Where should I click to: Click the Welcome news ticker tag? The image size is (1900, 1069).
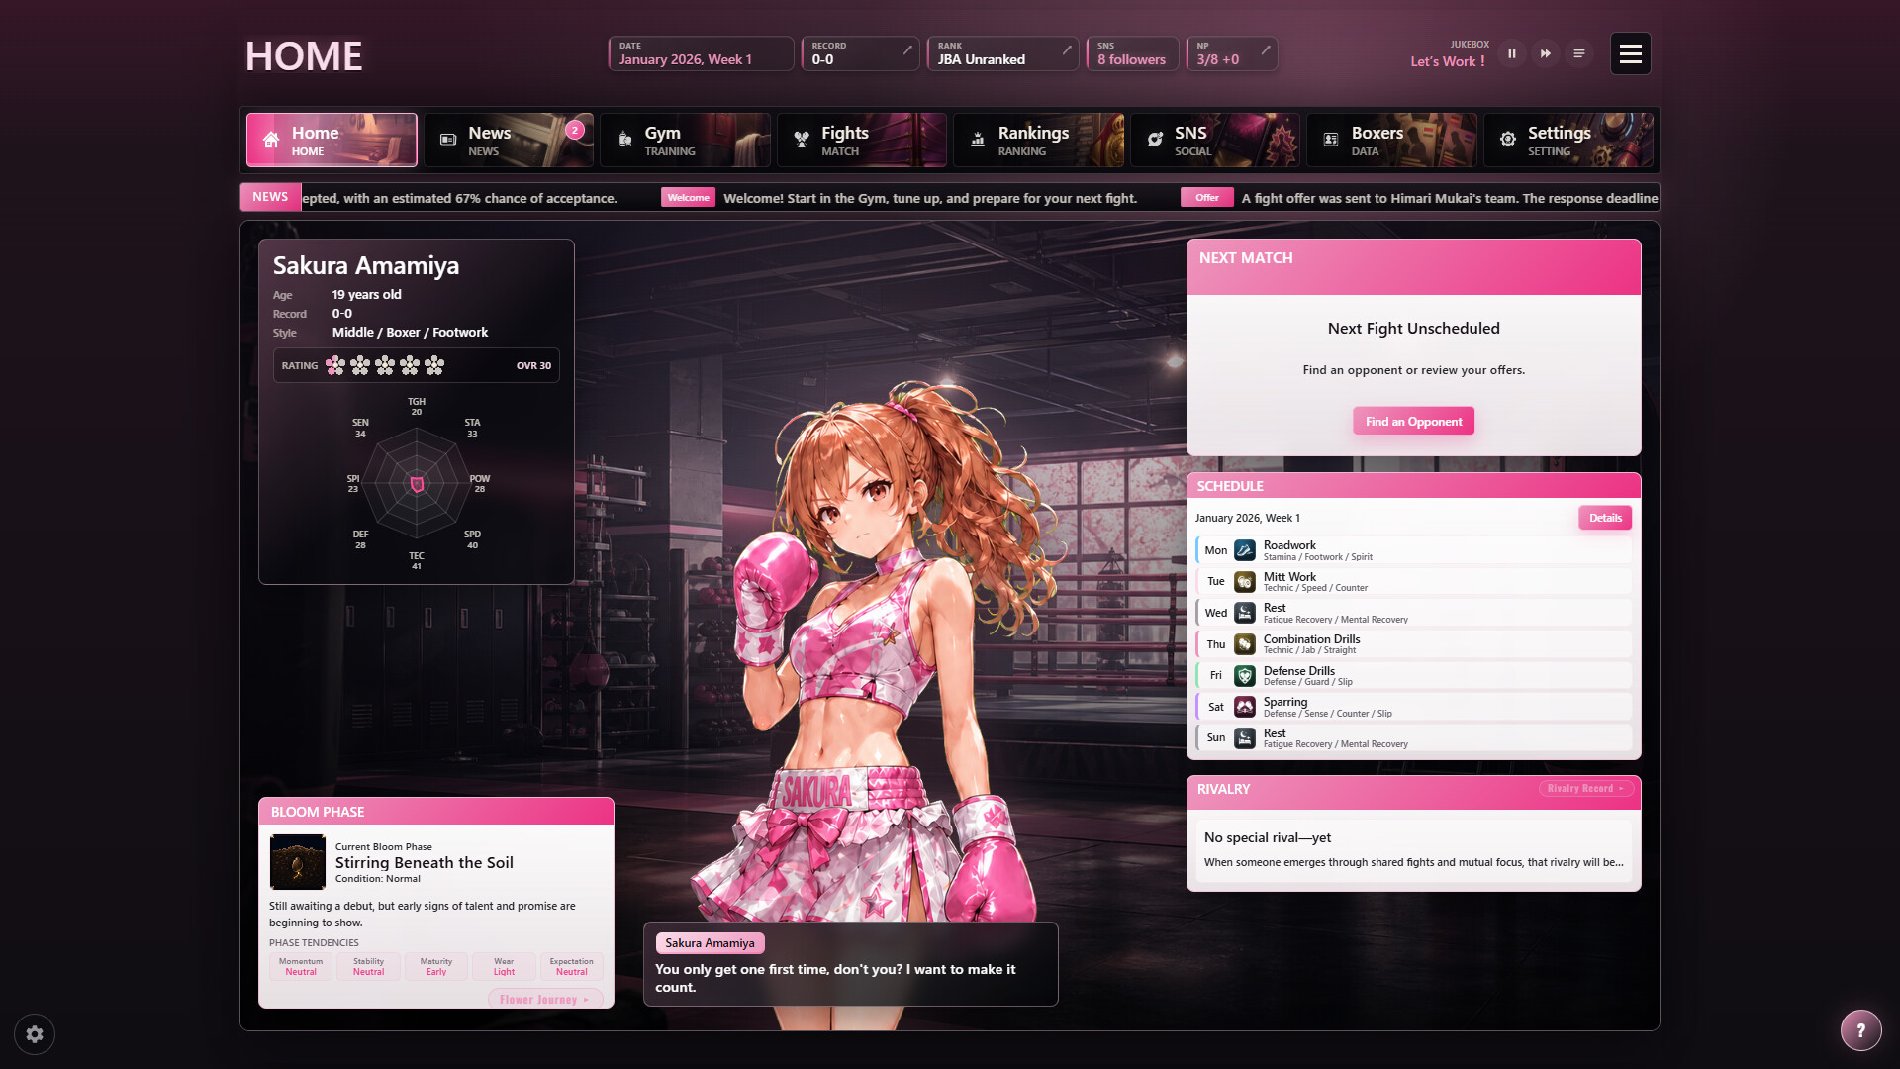[x=688, y=198]
